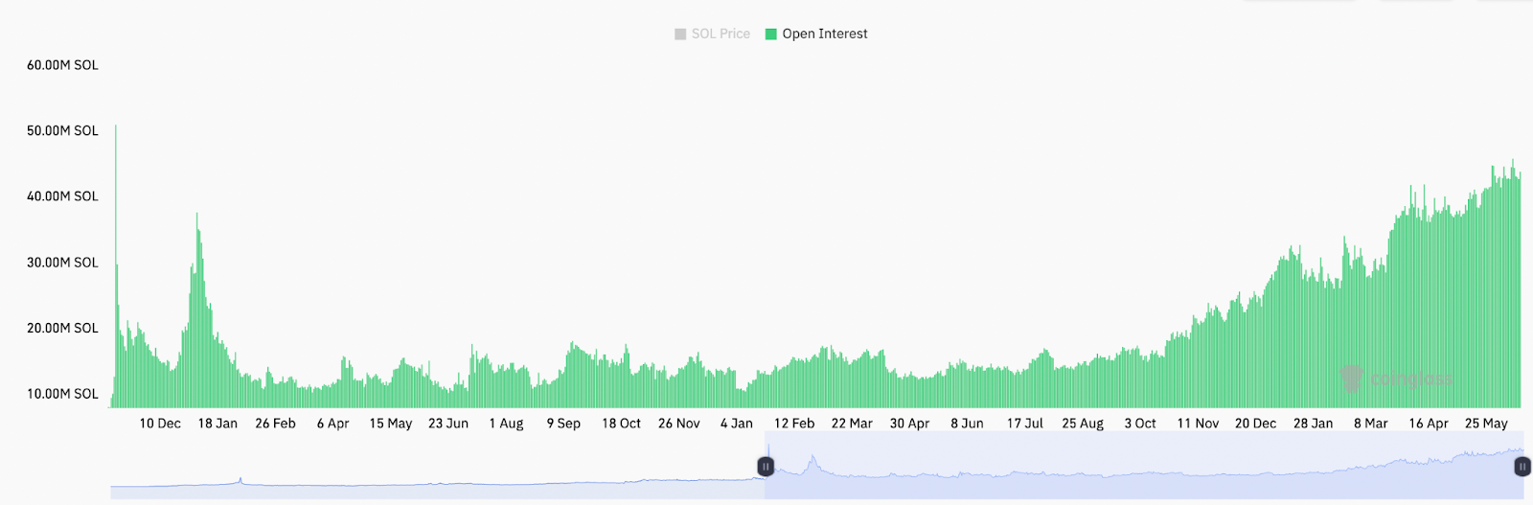The image size is (1533, 505).
Task: Click the Coinglass watermark logo icon
Action: 1351,379
